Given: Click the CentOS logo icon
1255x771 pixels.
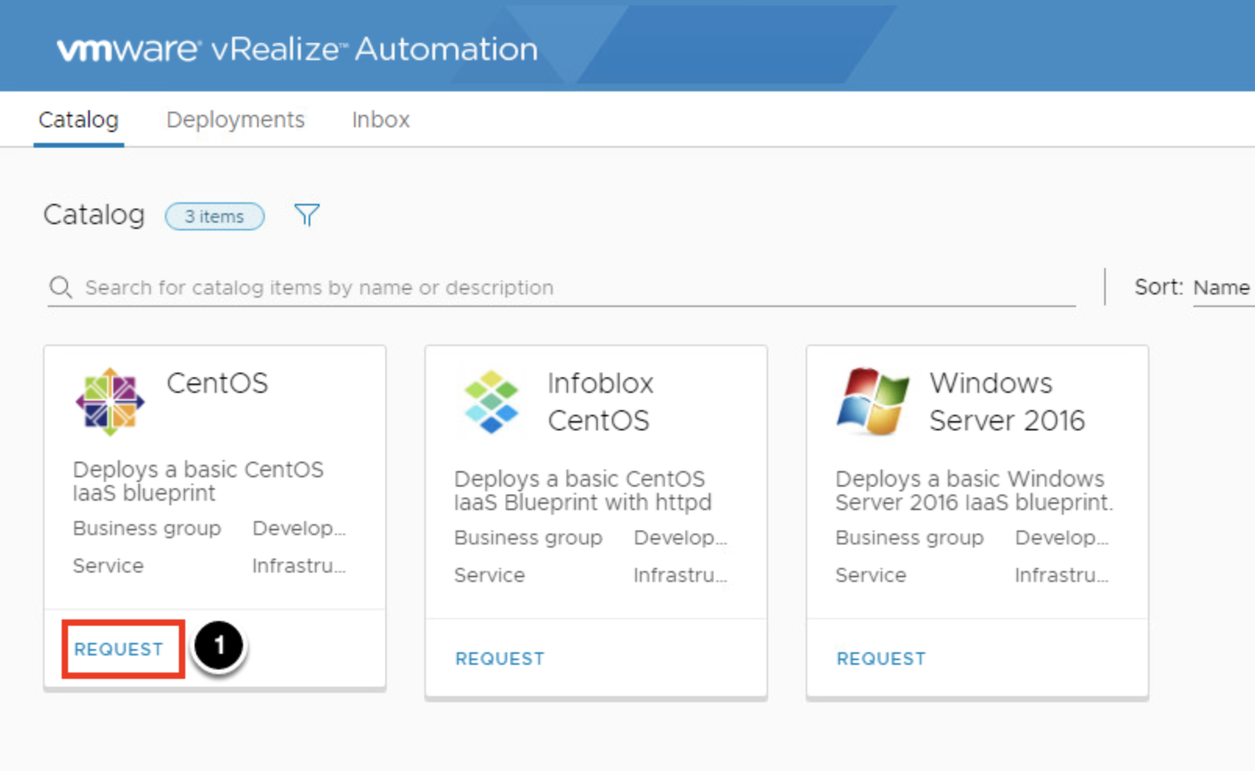Looking at the screenshot, I should pos(110,402).
